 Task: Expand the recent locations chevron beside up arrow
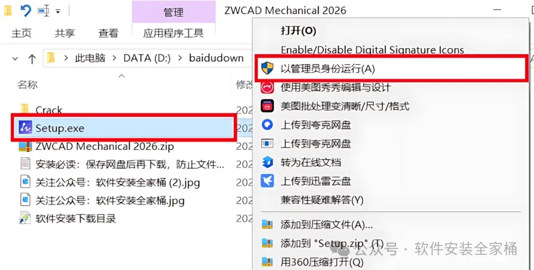[x=15, y=58]
